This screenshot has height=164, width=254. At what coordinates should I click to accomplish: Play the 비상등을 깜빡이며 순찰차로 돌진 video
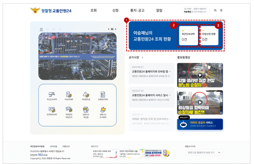click(200, 102)
